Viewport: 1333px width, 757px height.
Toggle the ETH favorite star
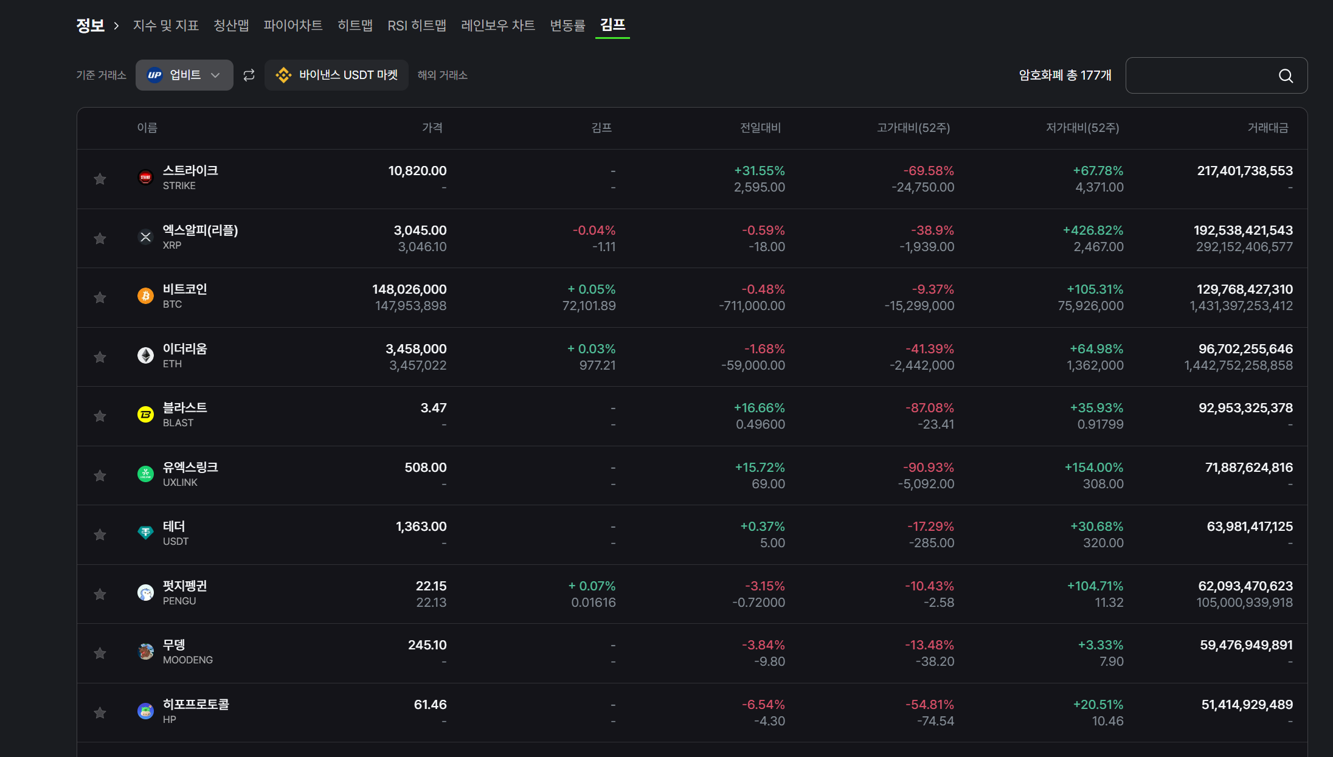tap(100, 357)
